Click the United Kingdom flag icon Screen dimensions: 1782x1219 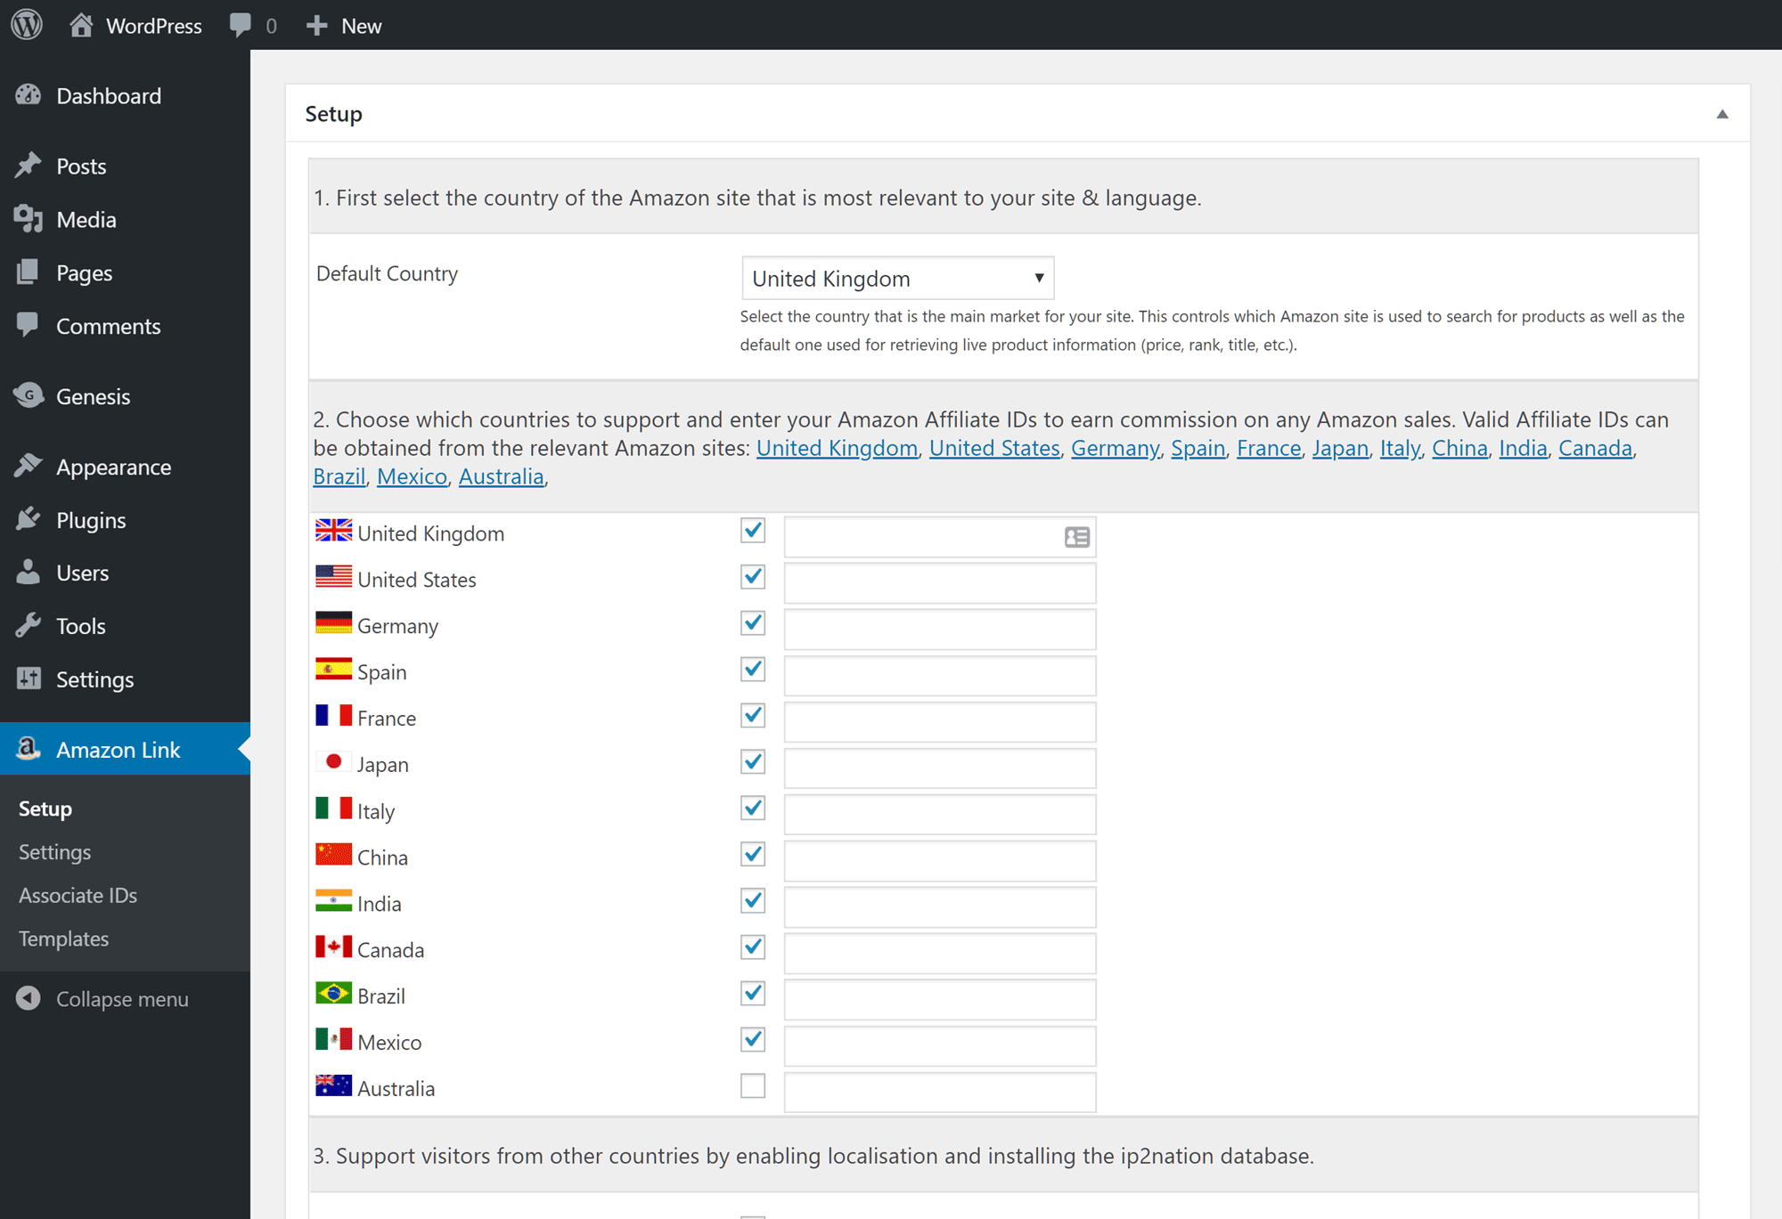click(333, 531)
